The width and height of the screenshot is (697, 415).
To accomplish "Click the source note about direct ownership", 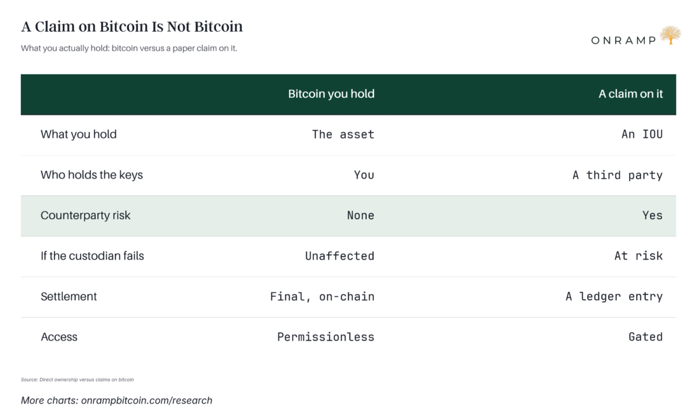I will coord(77,380).
